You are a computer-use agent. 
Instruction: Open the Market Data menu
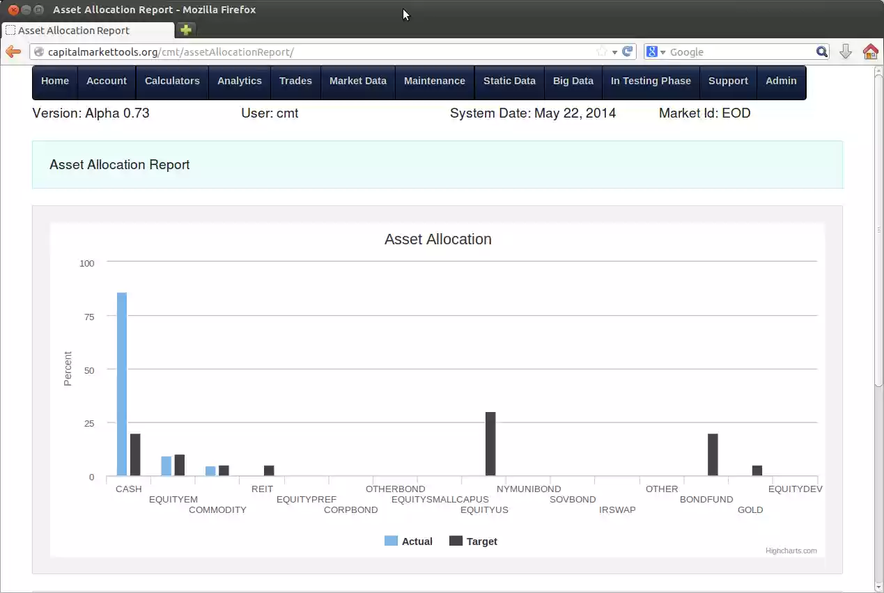(357, 81)
